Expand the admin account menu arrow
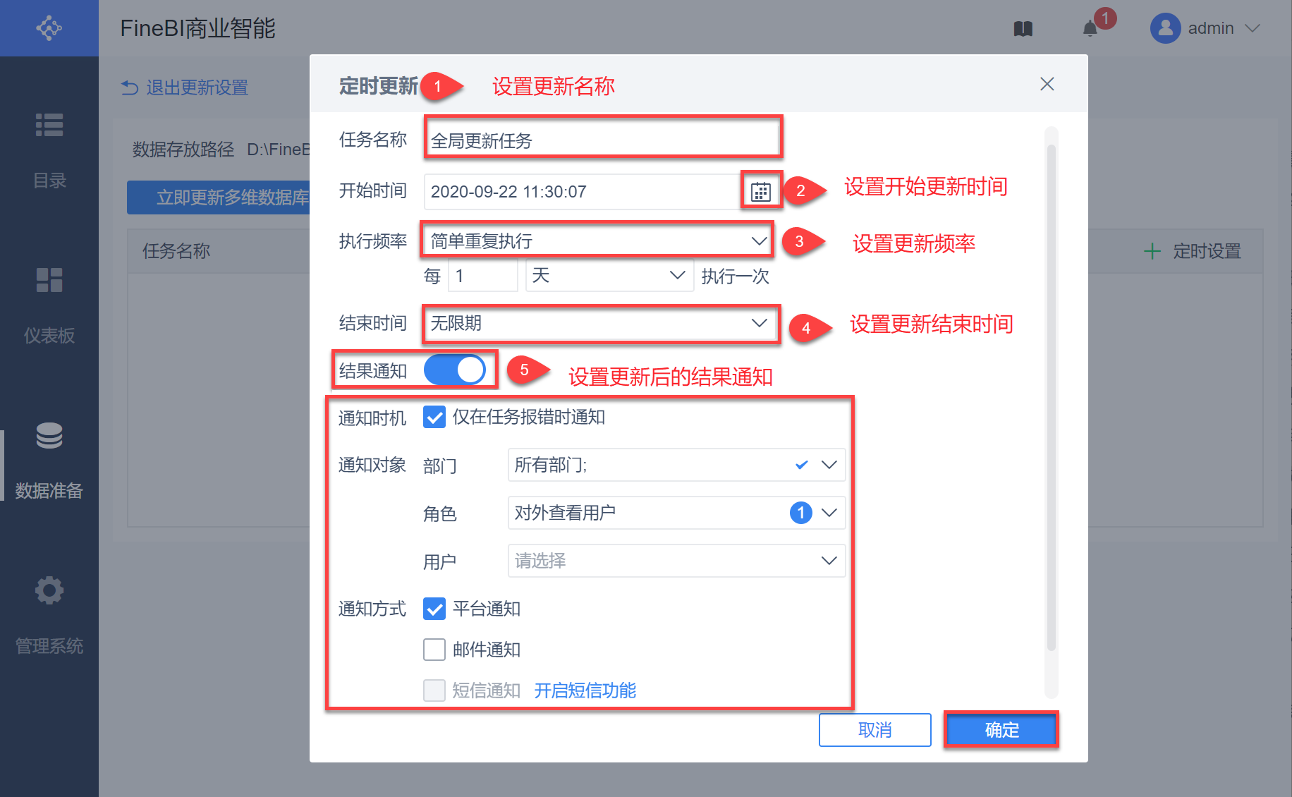Screen dimensions: 1292x797 (x=1253, y=28)
